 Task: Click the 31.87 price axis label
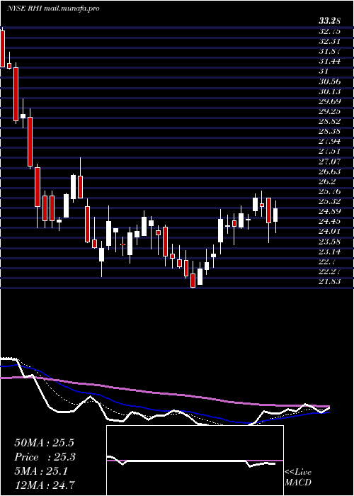click(x=329, y=51)
